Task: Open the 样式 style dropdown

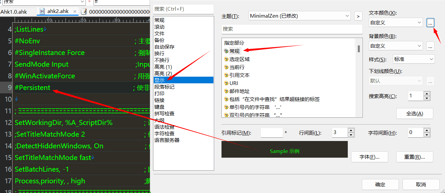Action: (431, 59)
